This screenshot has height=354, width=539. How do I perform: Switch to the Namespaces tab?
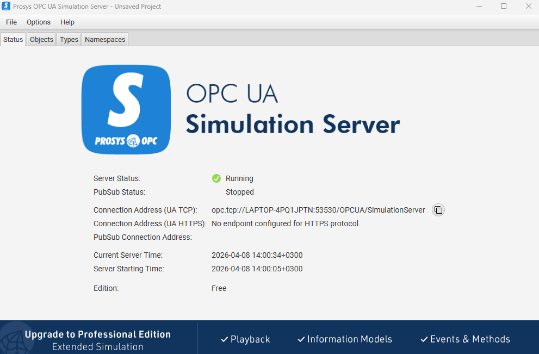click(105, 40)
